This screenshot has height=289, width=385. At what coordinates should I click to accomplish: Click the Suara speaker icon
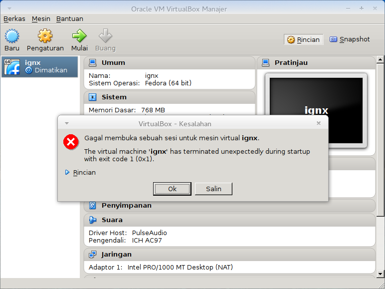(x=93, y=220)
